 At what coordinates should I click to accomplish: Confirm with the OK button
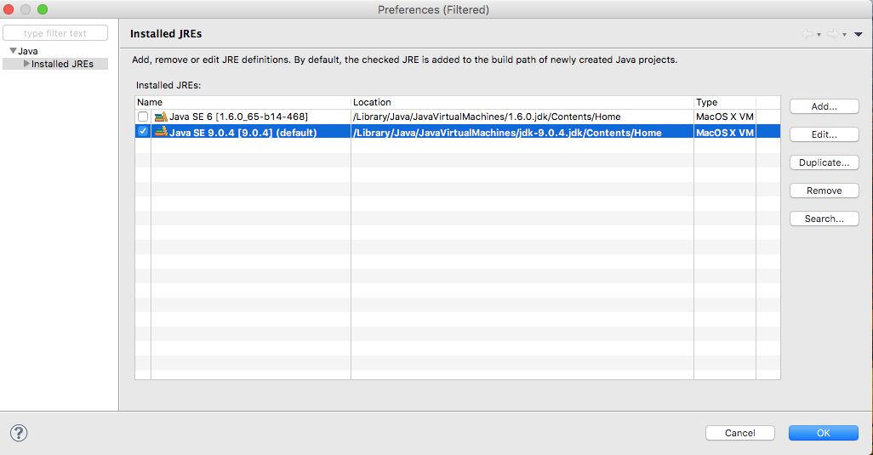pyautogui.click(x=824, y=433)
